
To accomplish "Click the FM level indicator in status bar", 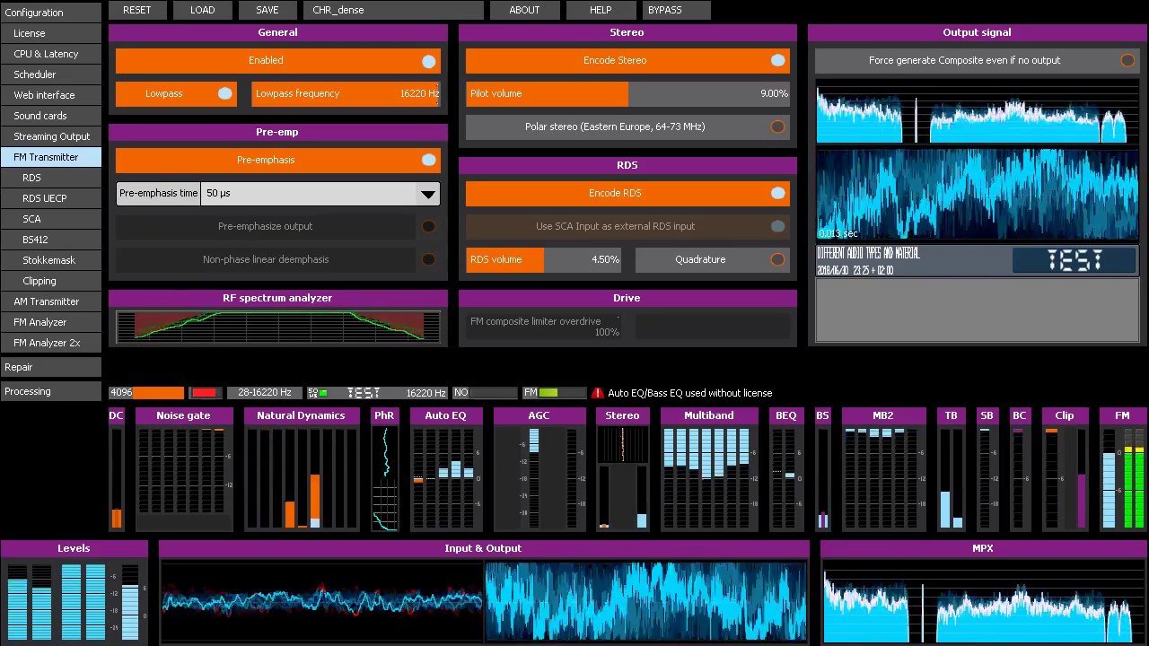I will (554, 393).
